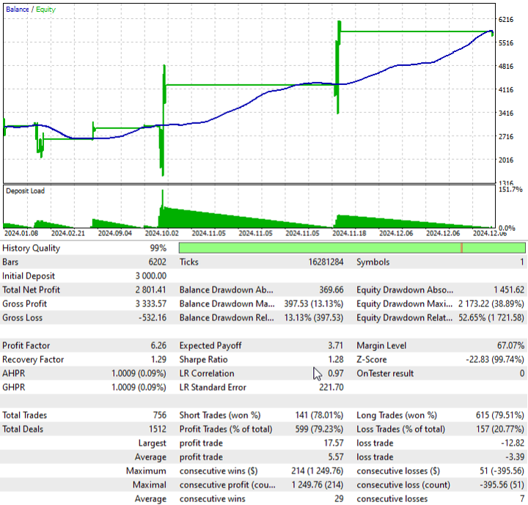Click the 4116 price axis label
The image size is (528, 505).
[506, 89]
